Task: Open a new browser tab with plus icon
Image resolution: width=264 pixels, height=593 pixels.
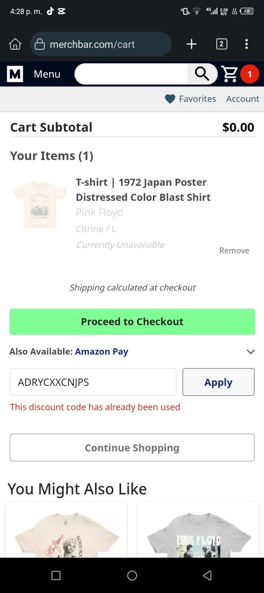Action: coord(191,44)
